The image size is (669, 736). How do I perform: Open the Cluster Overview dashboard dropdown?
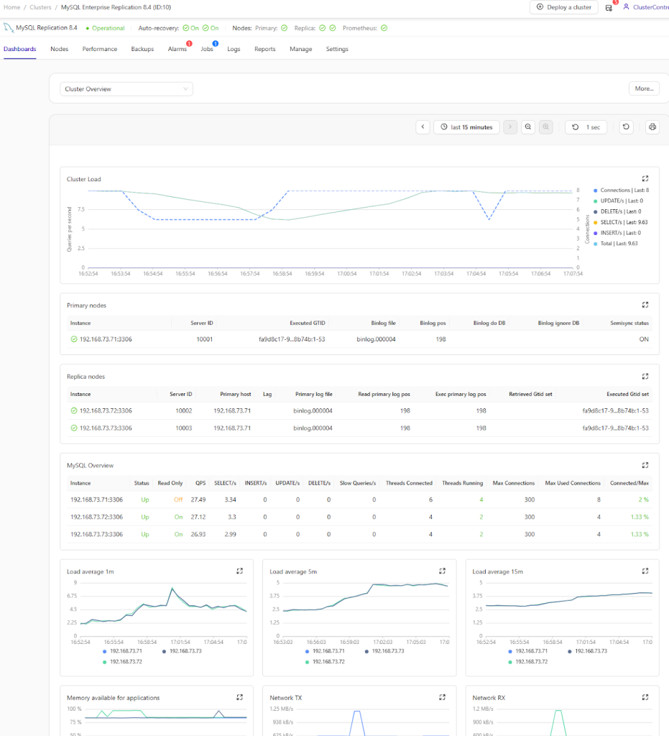(x=126, y=89)
